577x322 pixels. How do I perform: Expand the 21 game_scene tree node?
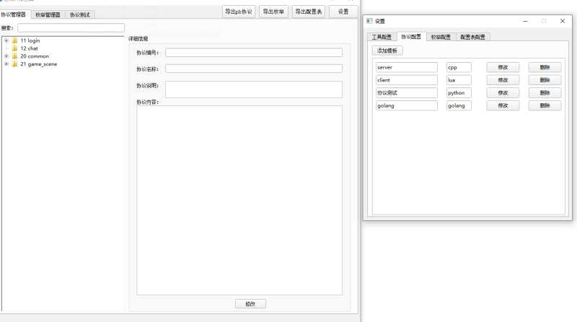pyautogui.click(x=6, y=64)
